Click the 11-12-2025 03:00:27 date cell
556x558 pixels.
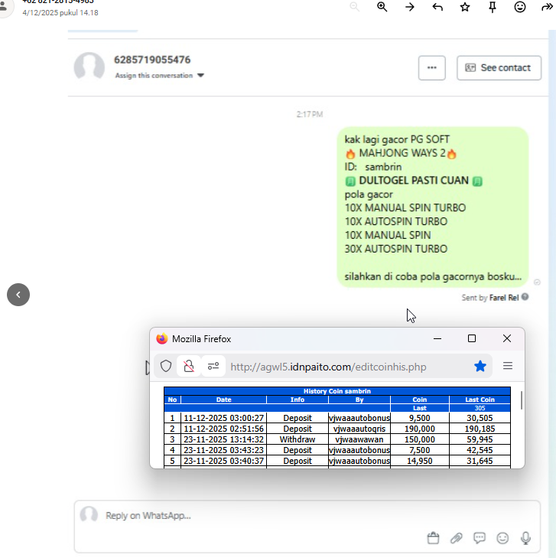223,418
